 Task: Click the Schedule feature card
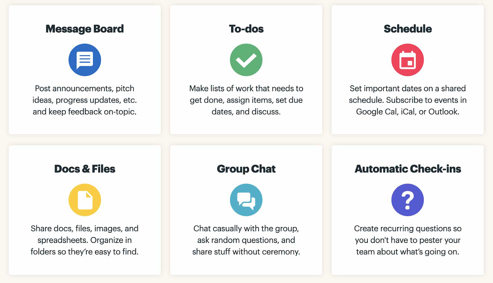(407, 69)
